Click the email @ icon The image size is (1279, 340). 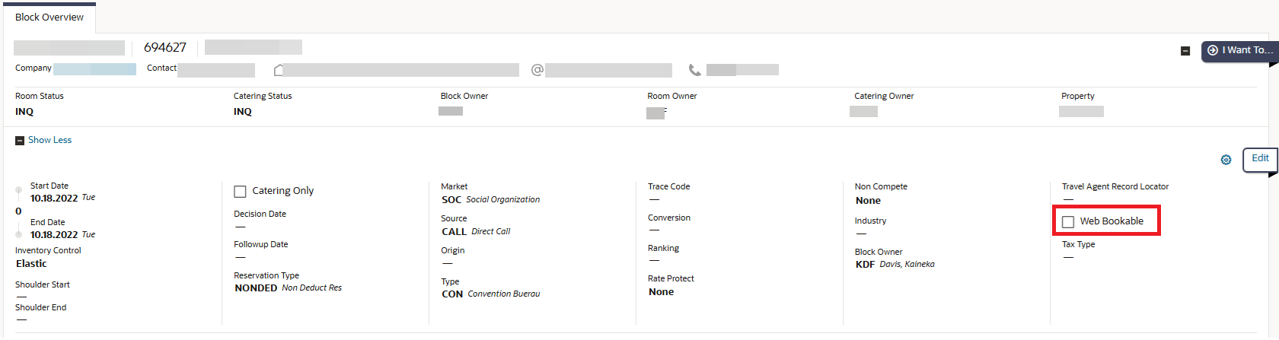click(x=537, y=70)
